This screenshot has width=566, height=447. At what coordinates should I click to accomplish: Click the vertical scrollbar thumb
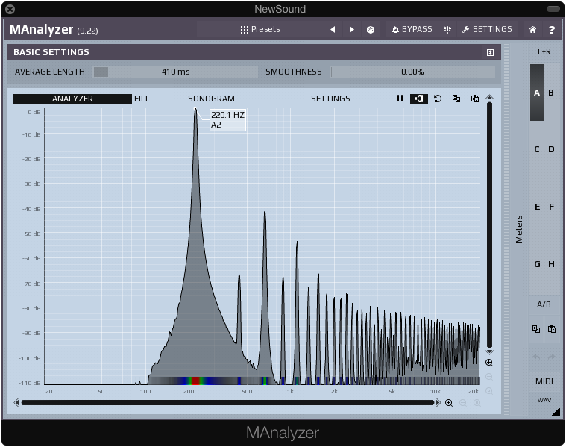pos(489,224)
